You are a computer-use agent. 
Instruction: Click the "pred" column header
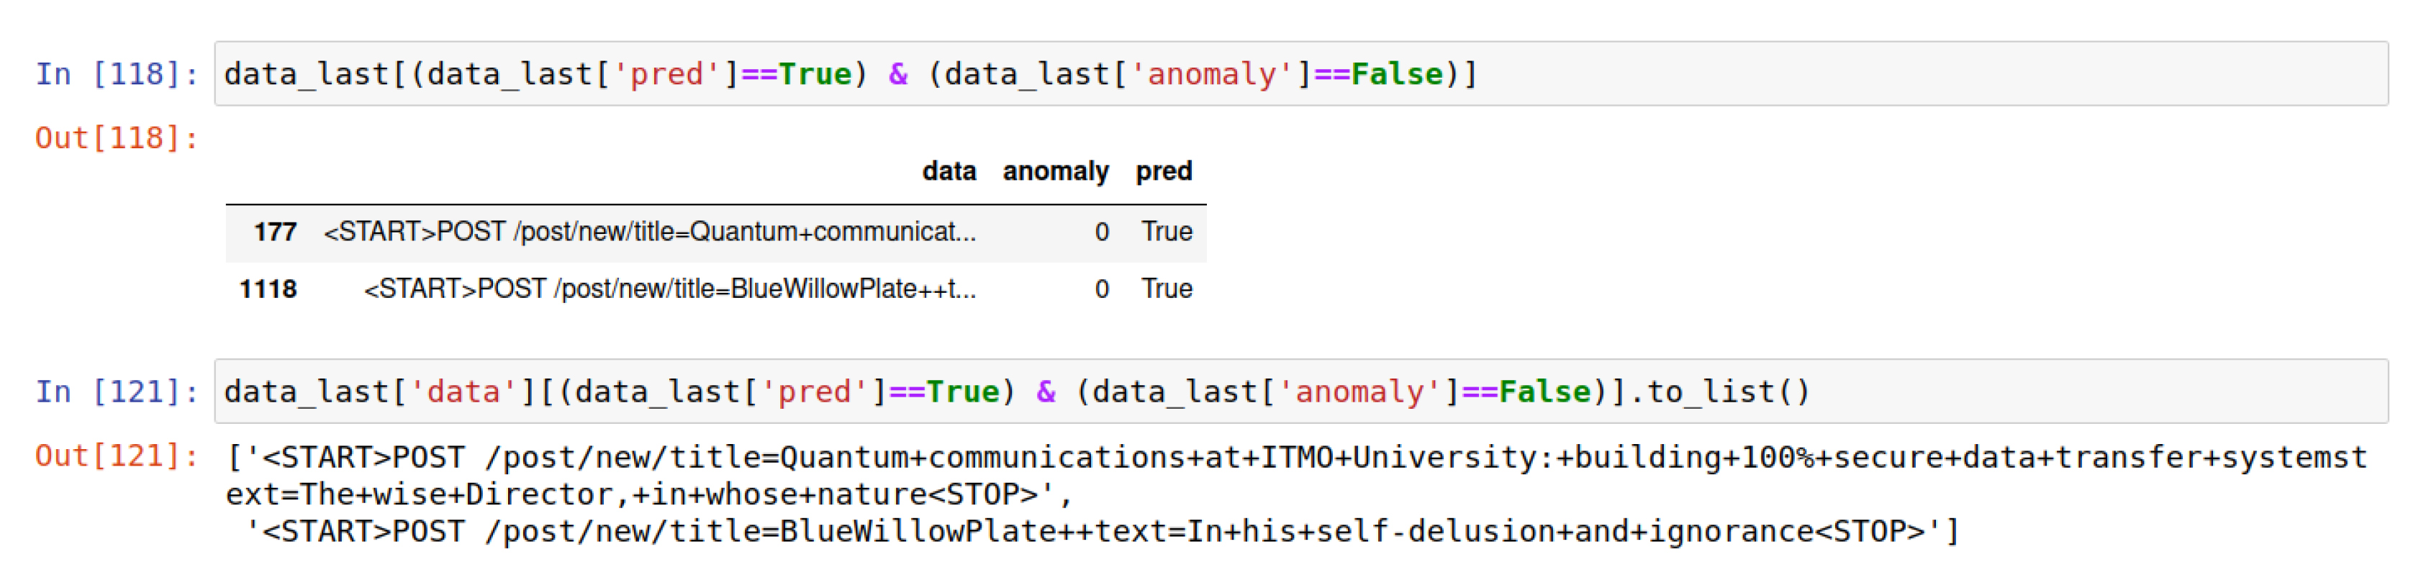(1163, 171)
